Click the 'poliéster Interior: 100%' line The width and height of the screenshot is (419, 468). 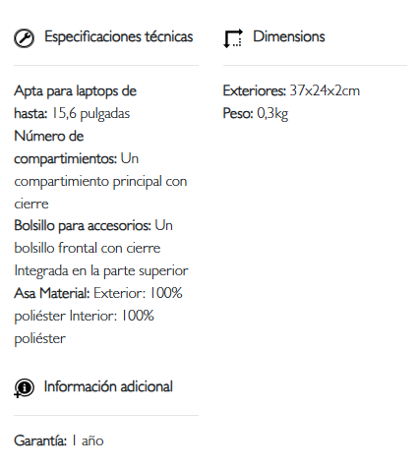(84, 316)
